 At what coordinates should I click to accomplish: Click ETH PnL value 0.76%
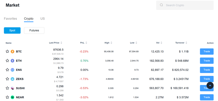[84, 61]
